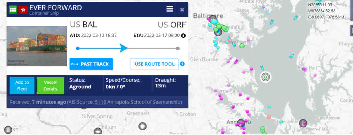Click the Hong Kong flag icon
353x135 pixels.
point(23,10)
